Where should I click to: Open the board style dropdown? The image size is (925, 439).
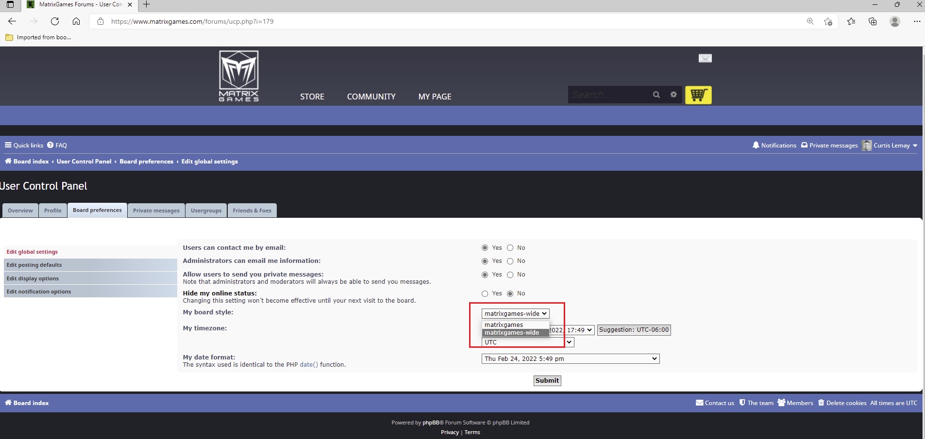coord(515,314)
